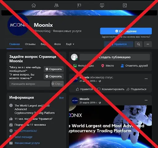Open the Gaming icon in top bar

[125, 5]
